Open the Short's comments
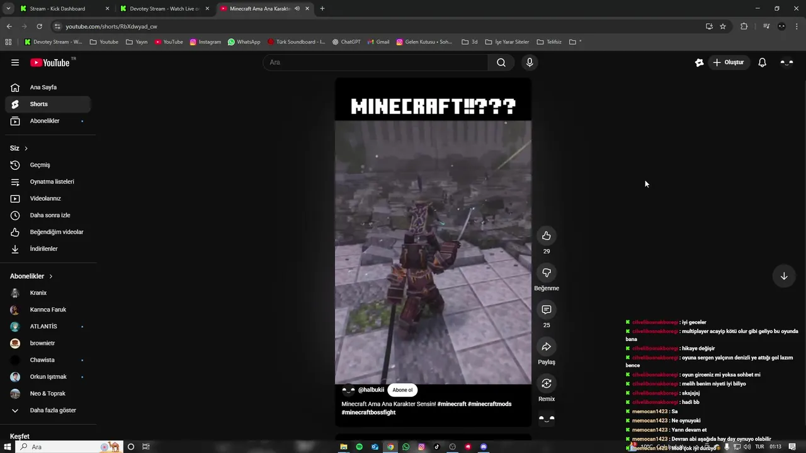806x453 pixels. (547, 310)
